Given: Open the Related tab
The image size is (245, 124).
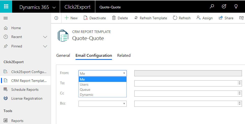Looking at the screenshot, I should 124,56.
